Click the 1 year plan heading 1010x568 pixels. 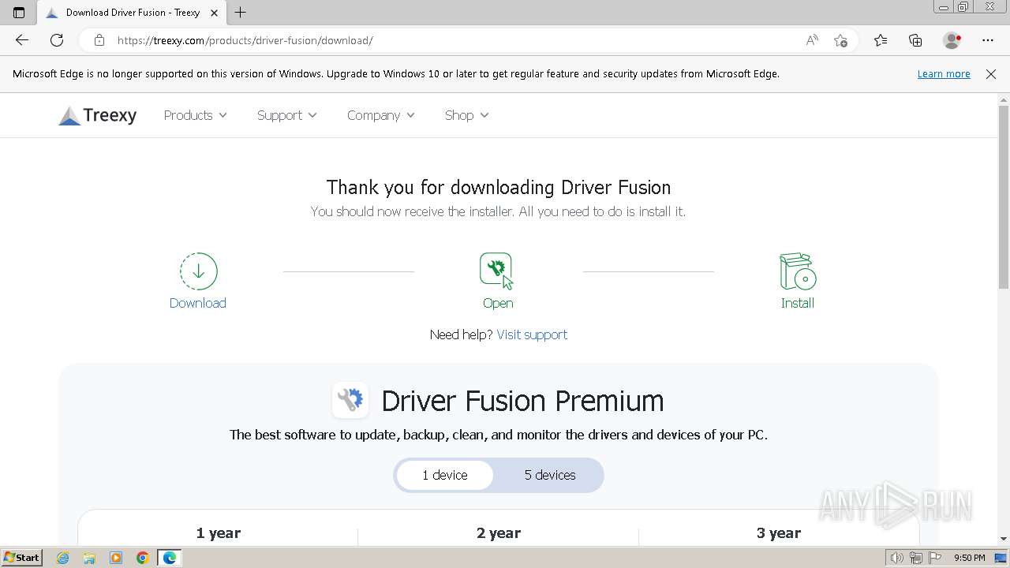pos(219,533)
